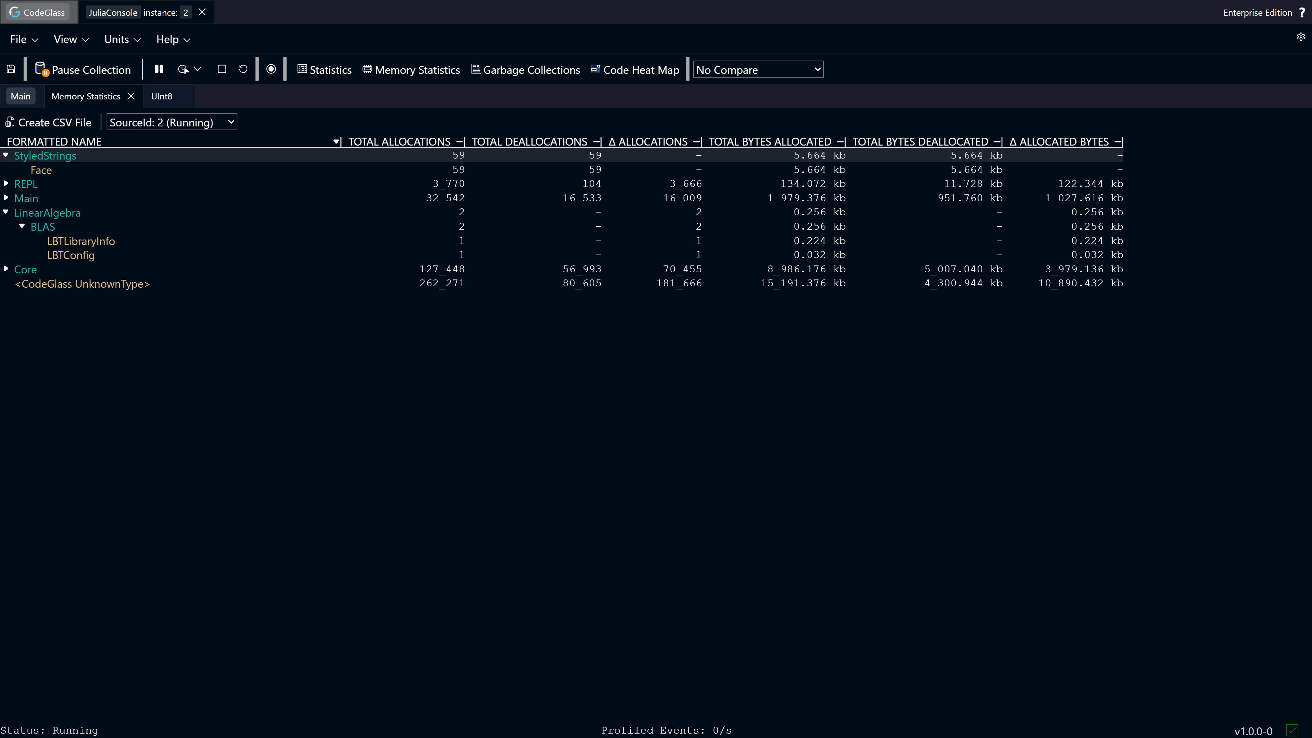Click the Enterprise Edition label
The height and width of the screenshot is (738, 1312).
tap(1257, 13)
